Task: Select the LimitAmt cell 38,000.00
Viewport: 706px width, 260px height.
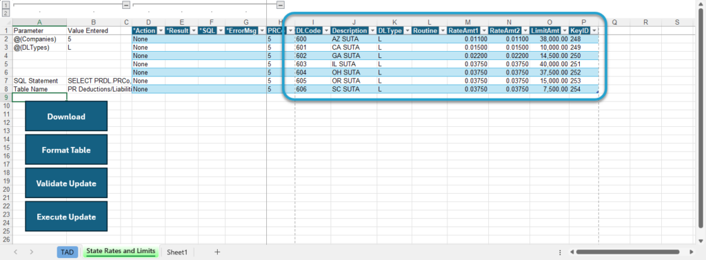Action: tap(549, 39)
